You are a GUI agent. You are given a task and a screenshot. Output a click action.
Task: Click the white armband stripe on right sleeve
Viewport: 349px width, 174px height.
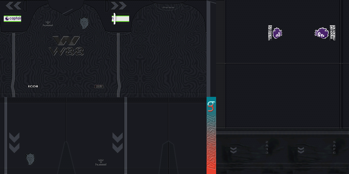pos(120,19)
